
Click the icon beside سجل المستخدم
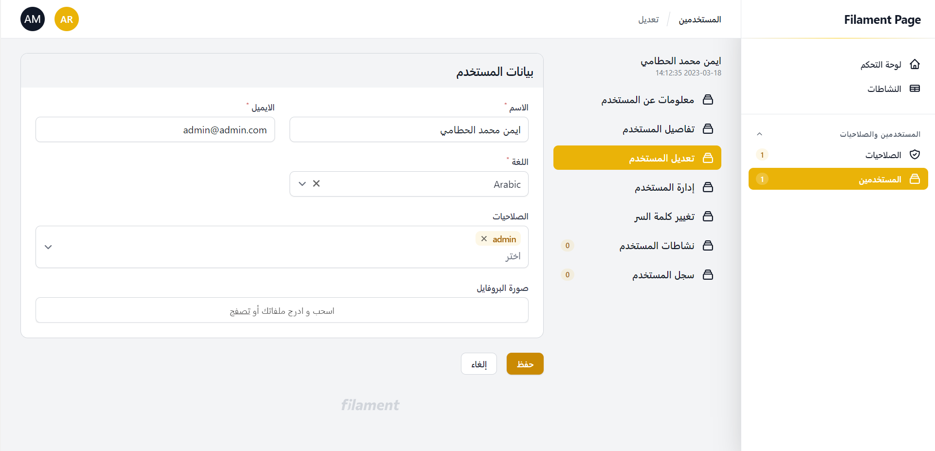coord(708,275)
